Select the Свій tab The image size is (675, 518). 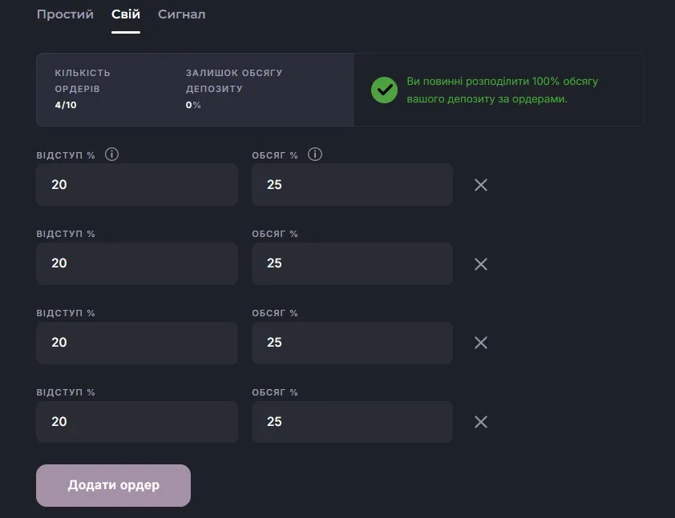(126, 14)
